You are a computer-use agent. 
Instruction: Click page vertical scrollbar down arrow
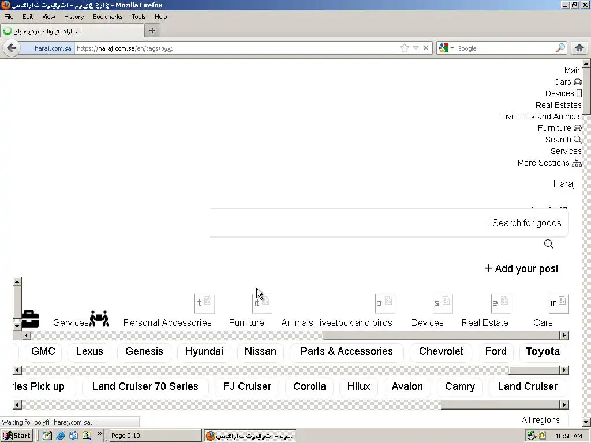point(586,422)
